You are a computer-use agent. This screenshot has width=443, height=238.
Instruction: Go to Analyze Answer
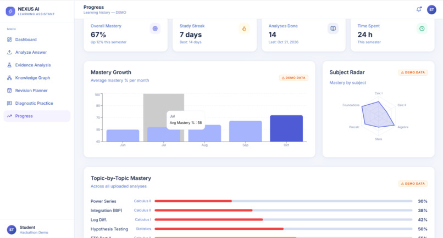pos(37,52)
